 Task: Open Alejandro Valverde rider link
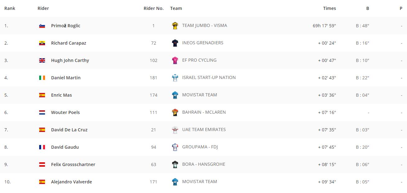coord(71,182)
